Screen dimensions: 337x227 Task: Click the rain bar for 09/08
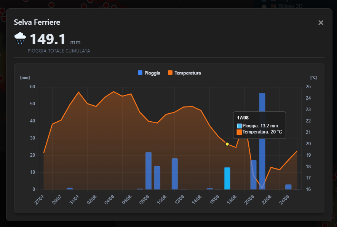coord(157,178)
